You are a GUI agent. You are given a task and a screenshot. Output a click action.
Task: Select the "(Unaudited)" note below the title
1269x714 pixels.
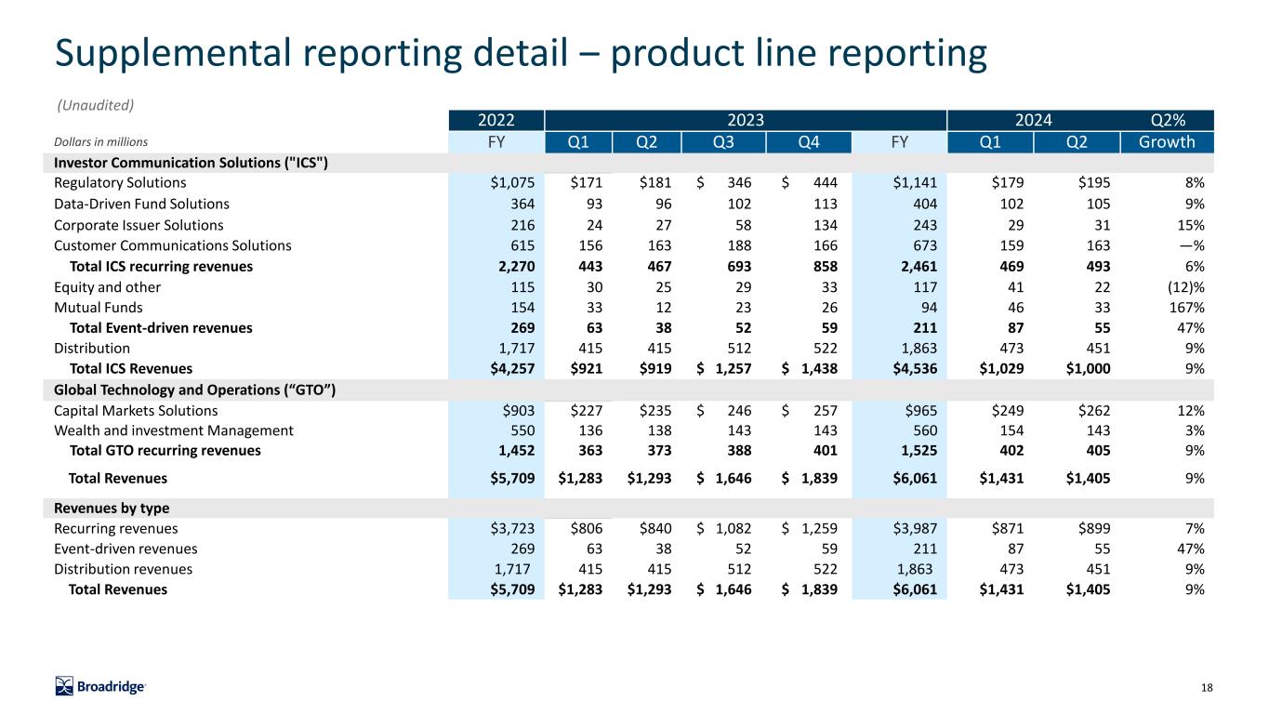point(96,104)
